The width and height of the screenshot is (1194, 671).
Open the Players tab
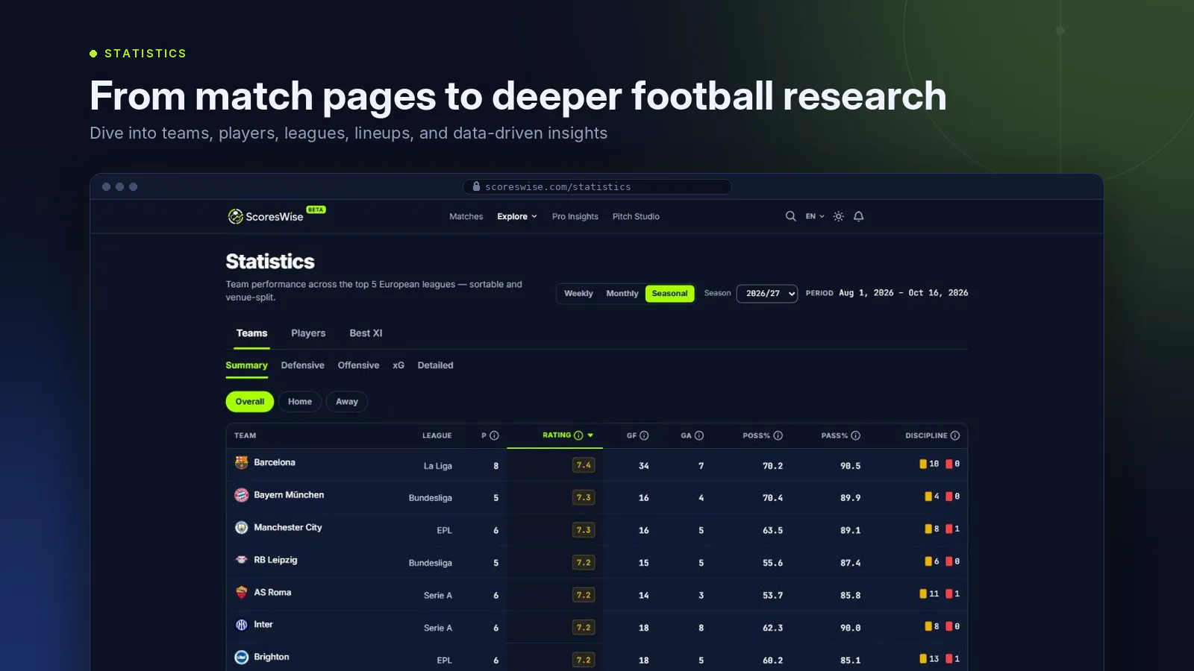click(x=308, y=333)
